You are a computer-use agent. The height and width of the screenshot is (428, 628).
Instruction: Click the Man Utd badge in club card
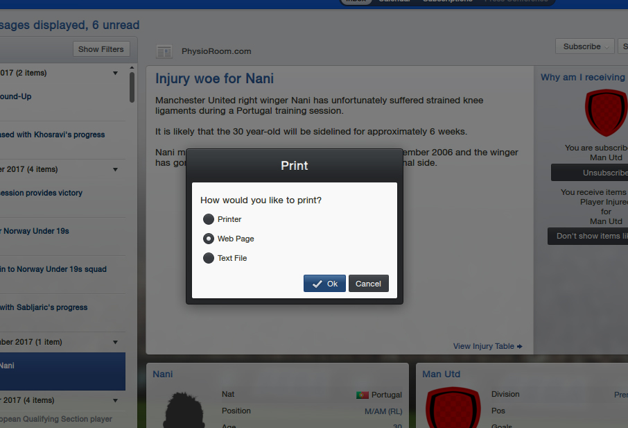pos(453,407)
